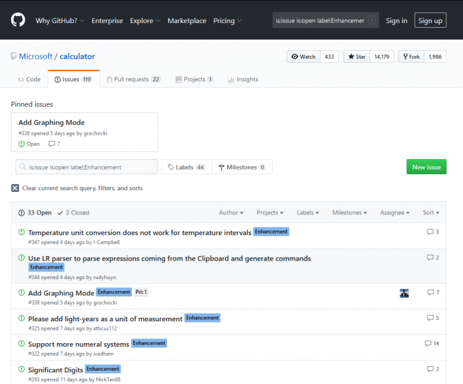Click the repository book icon beside Microsoft
The width and height of the screenshot is (463, 384).
pyautogui.click(x=14, y=56)
